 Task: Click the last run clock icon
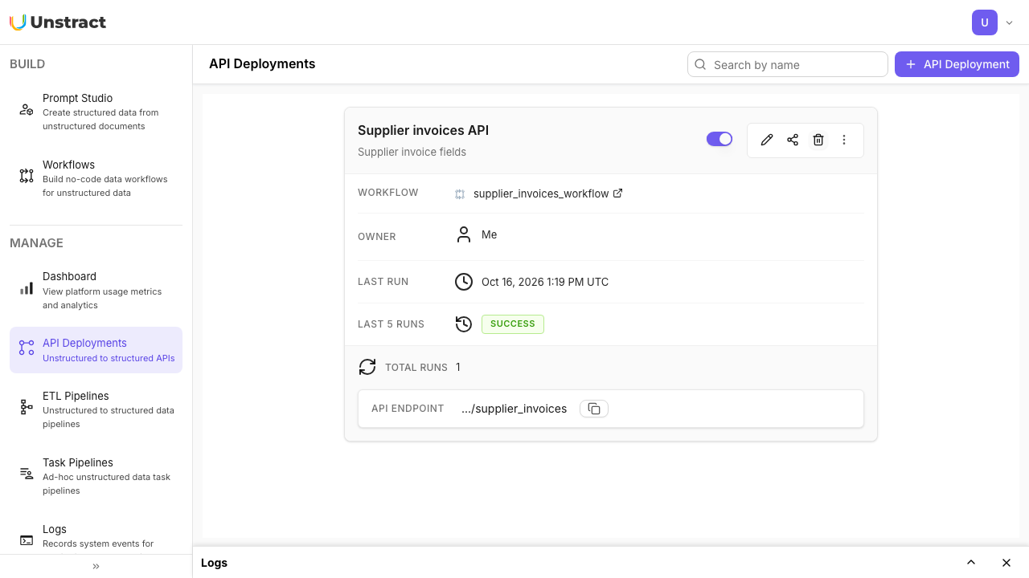(464, 282)
